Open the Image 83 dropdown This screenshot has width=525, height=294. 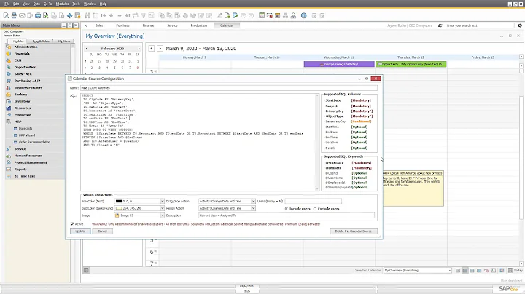pos(163,215)
